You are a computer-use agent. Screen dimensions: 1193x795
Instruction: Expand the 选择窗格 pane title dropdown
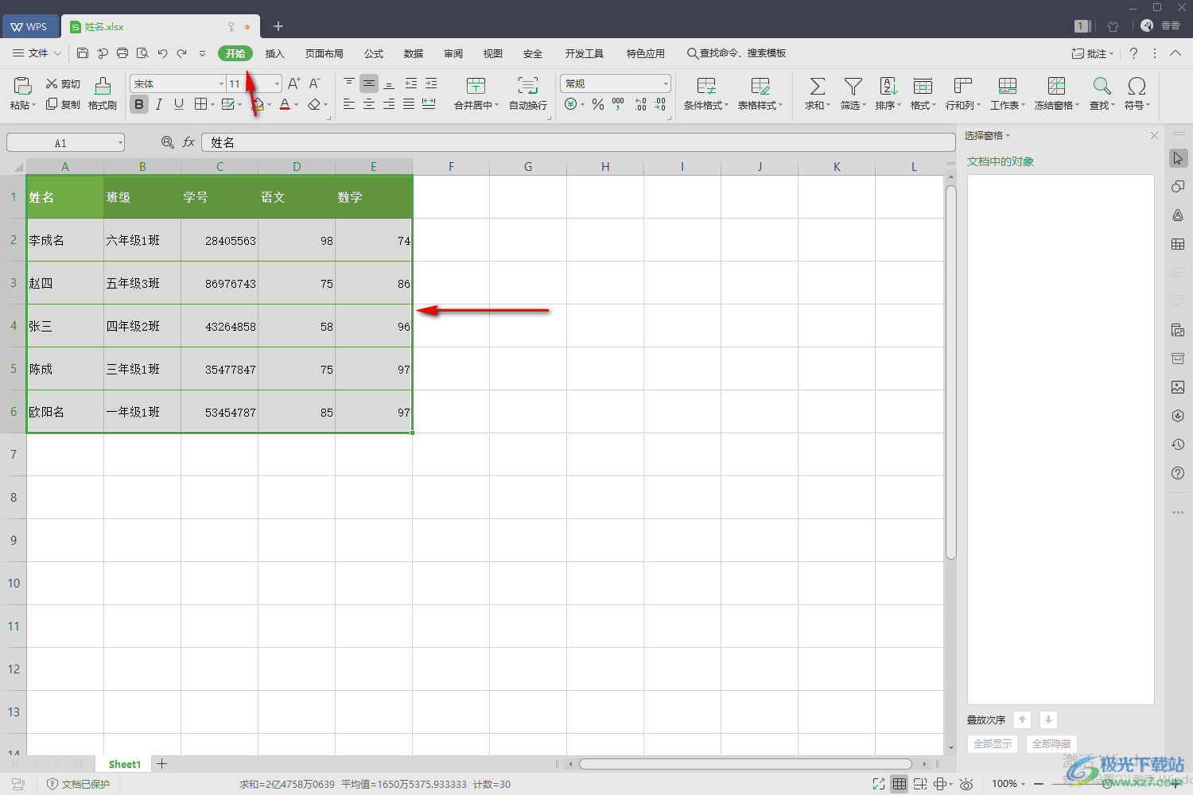click(1008, 136)
